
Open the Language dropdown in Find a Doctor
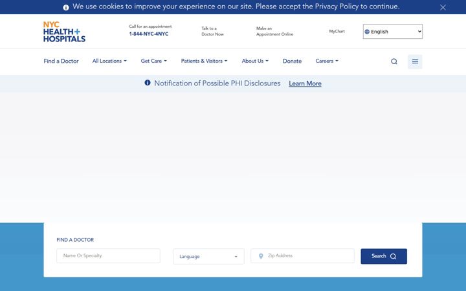(208, 256)
